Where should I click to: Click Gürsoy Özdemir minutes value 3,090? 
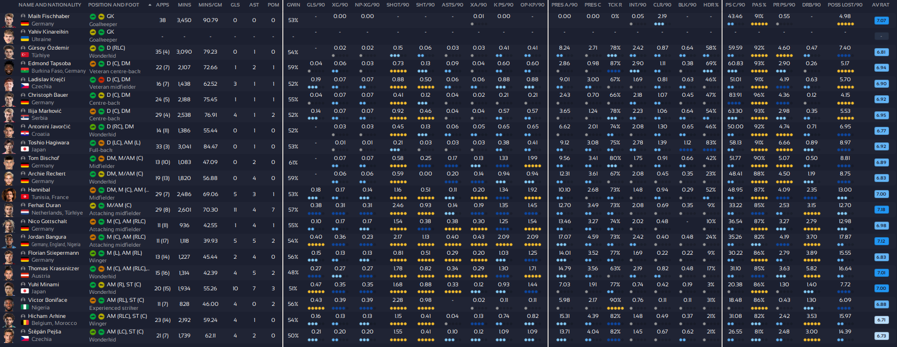pos(184,52)
